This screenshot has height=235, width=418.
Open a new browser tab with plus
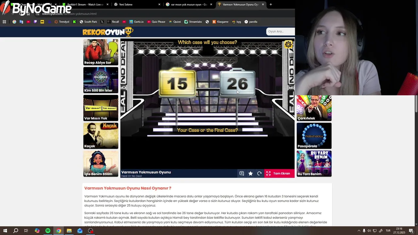(271, 5)
